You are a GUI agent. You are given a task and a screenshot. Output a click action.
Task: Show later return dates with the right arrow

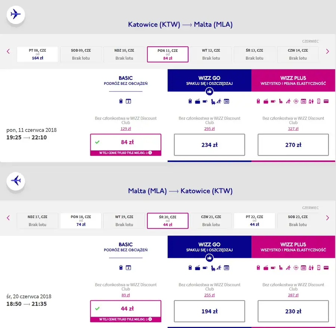pyautogui.click(x=327, y=218)
